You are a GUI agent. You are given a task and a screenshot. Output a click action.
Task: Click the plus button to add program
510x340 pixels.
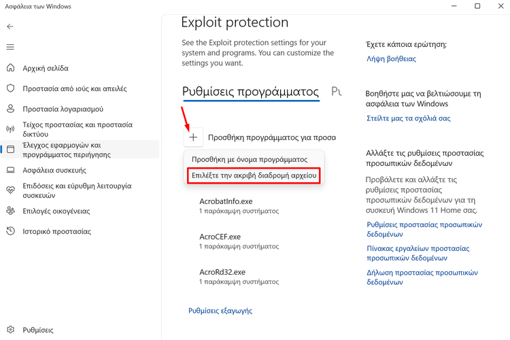(x=193, y=137)
